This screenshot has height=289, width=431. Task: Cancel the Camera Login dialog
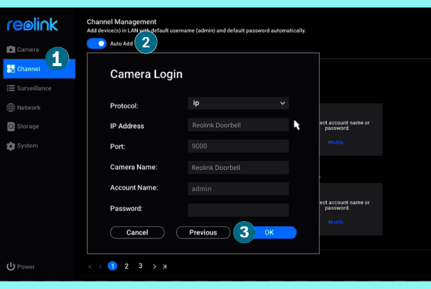137,232
